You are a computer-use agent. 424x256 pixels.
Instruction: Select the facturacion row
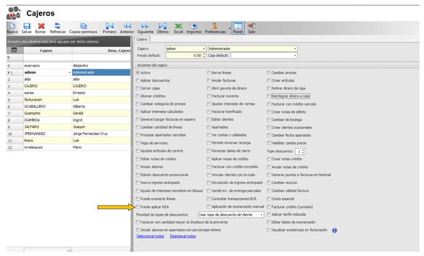click(68, 100)
